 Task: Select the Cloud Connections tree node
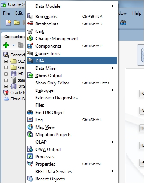(x=14, y=99)
